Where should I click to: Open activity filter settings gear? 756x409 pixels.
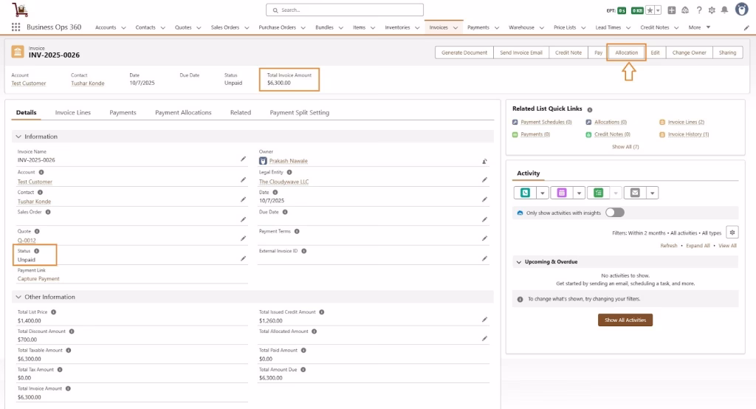tap(732, 232)
